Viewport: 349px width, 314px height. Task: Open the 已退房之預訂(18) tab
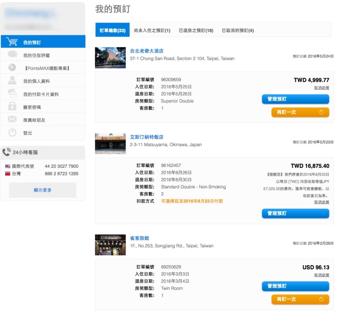(196, 31)
